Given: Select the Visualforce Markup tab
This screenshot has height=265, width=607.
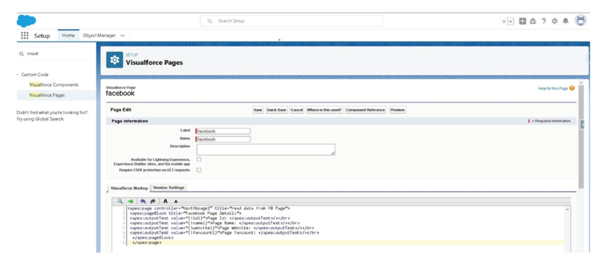Looking at the screenshot, I should click(129, 188).
